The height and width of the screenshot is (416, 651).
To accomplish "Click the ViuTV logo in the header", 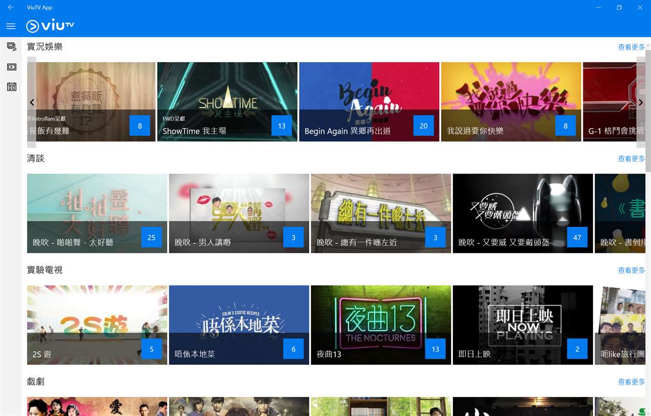I will pyautogui.click(x=50, y=26).
